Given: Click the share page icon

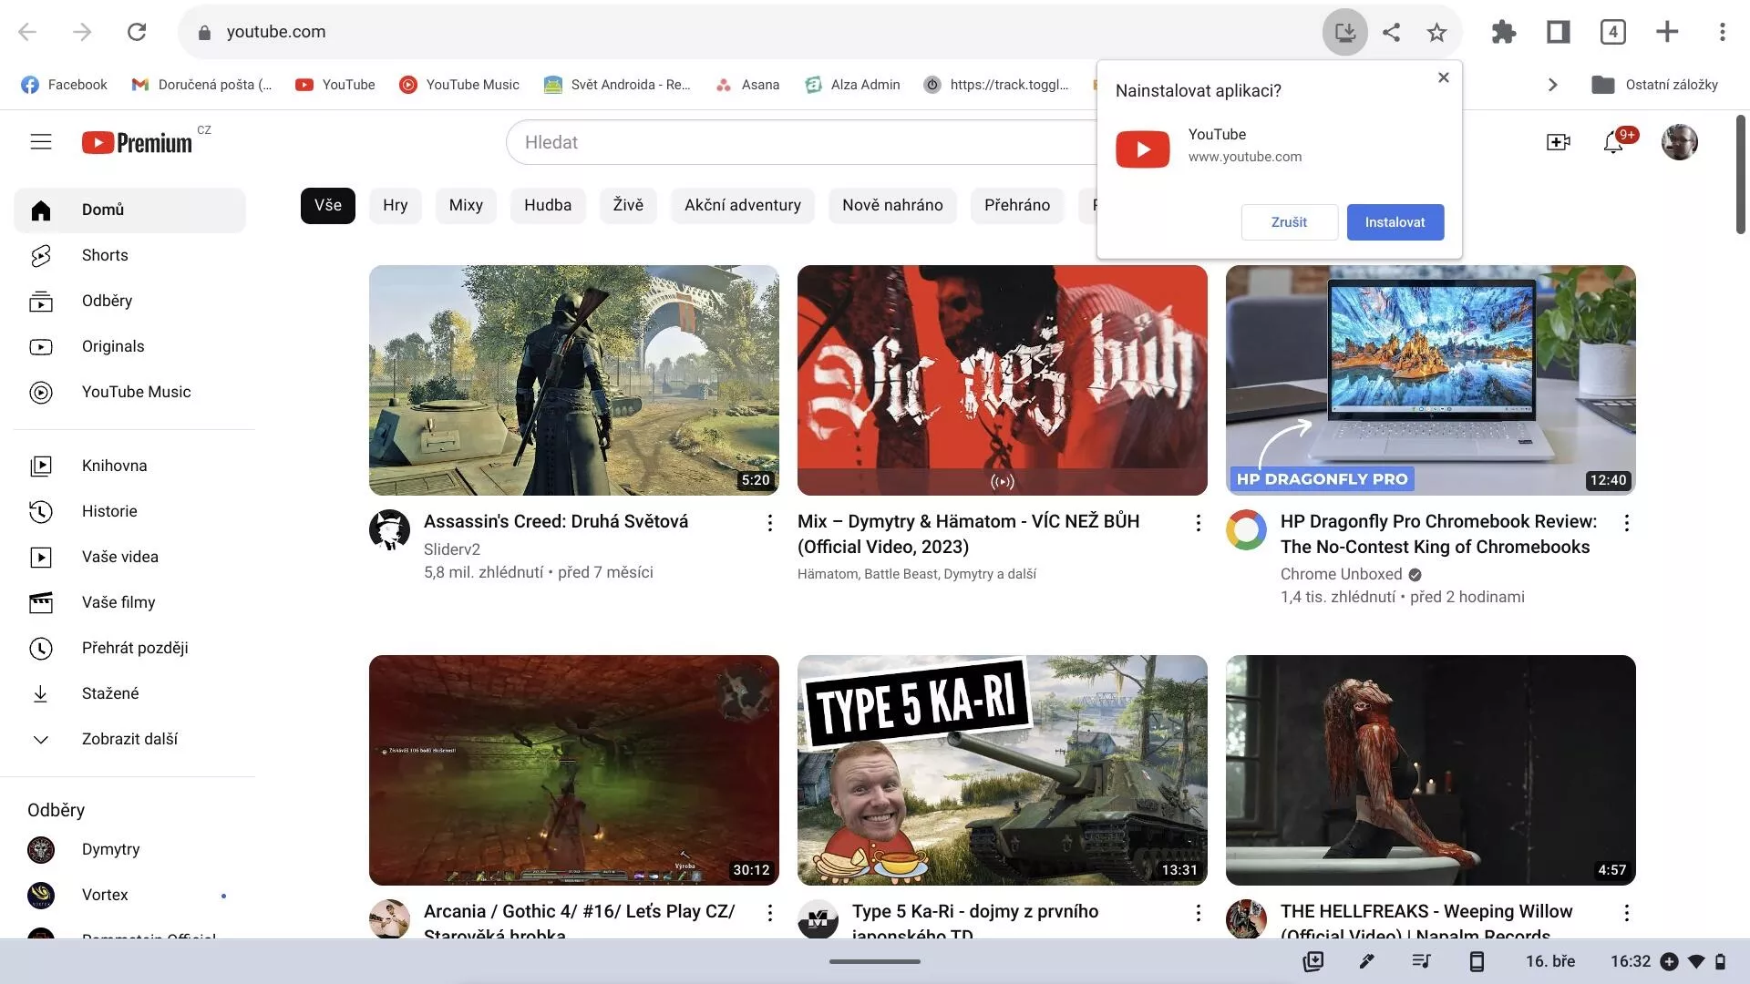Looking at the screenshot, I should click(1391, 32).
